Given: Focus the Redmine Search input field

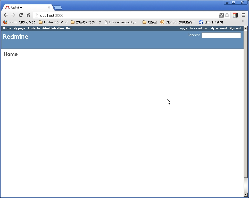Looking at the screenshot, I should tap(221, 35).
